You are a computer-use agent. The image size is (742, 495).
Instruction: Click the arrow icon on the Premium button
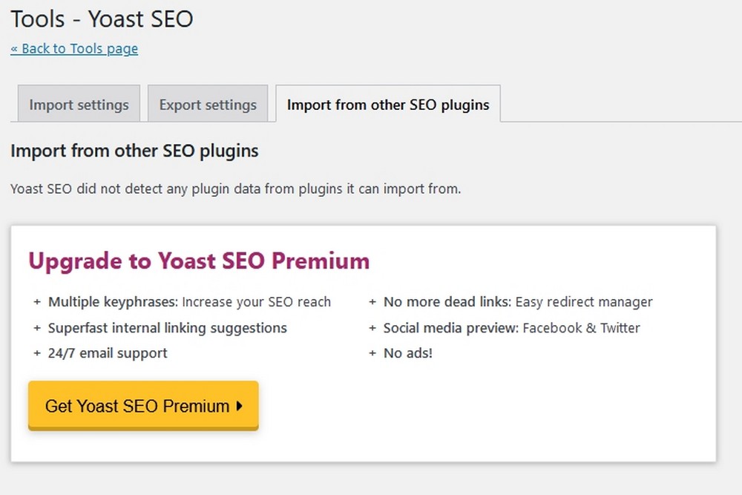pyautogui.click(x=240, y=406)
